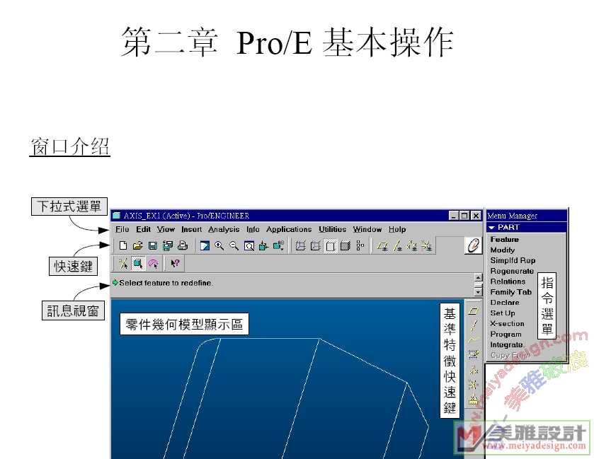Viewport: 594px width, 459px height.
Task: Zoom in with the magnifier plus icon
Action: [x=219, y=246]
